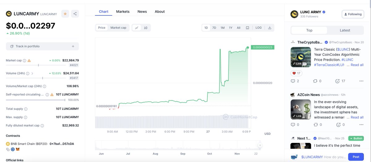Click repost icon on TheCryptoBasic post
Viewport: 371px width, 162px height.
click(315, 81)
